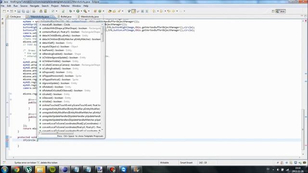308x173 pixels.
Task: Select hasParent() : boolean proposal
Action: [x=69, y=50]
